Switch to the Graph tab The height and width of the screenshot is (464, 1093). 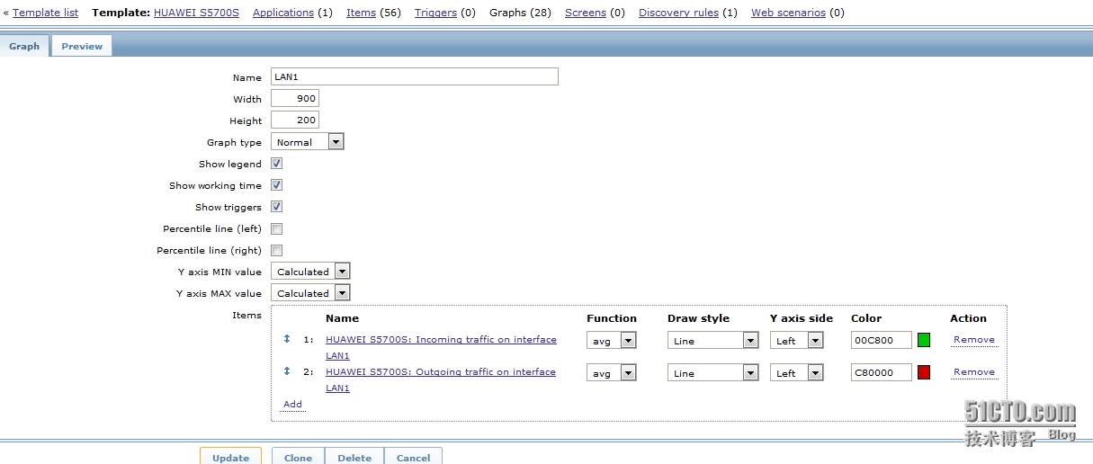point(25,46)
